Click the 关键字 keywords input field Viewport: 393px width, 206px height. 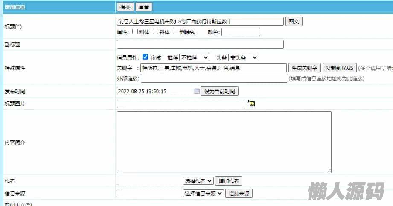click(213, 68)
